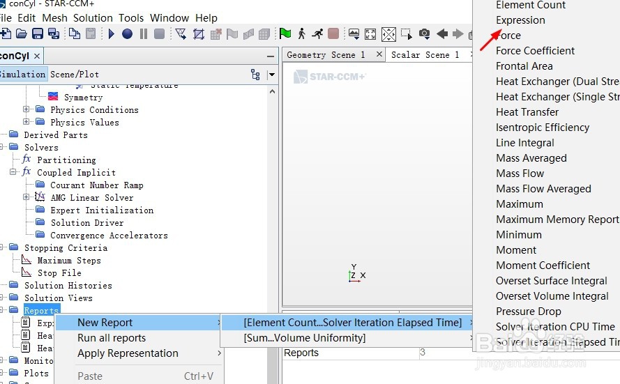Image resolution: width=620 pixels, height=384 pixels.
Task: Click the greyed Paste clipboard icon
Action: point(91,34)
